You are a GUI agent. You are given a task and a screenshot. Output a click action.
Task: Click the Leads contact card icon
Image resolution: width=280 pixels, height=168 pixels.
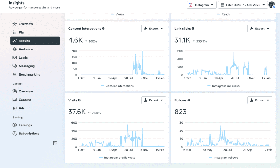tap(15, 58)
